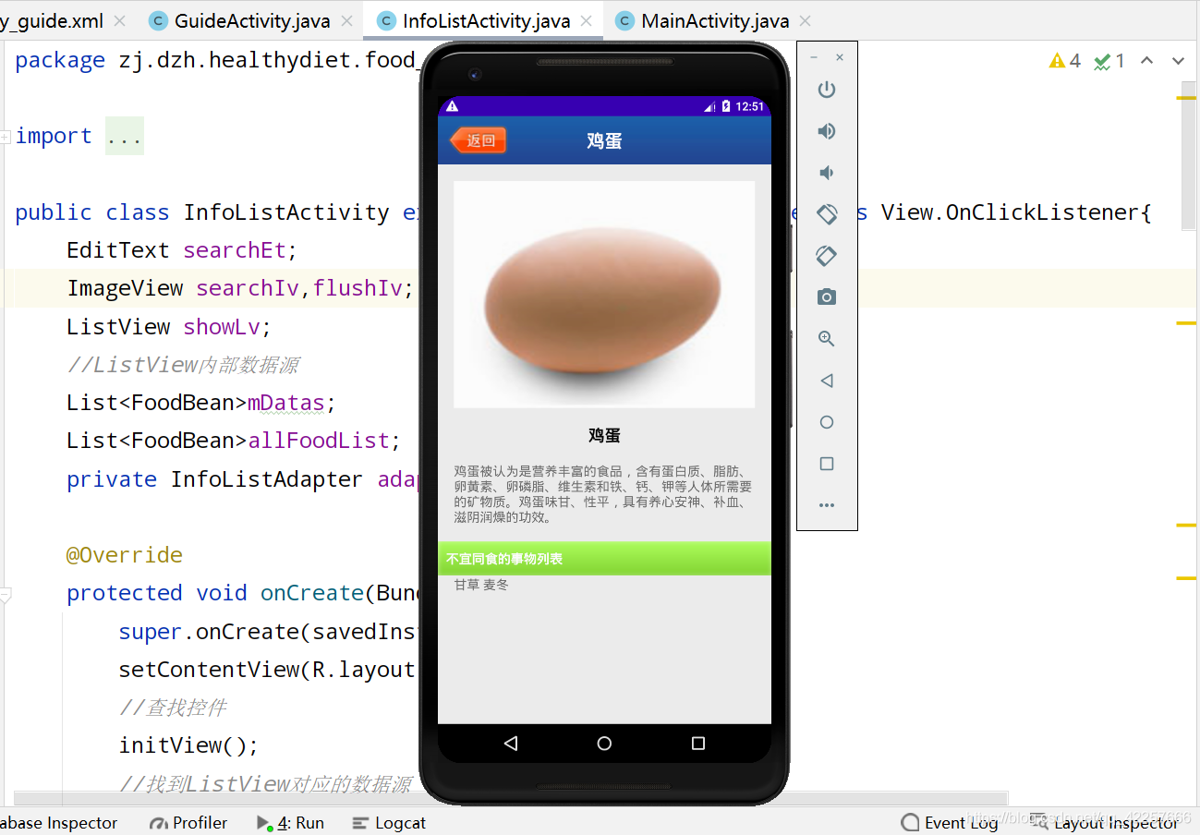Viewport: 1200px width, 835px height.
Task: Click the emulator sidebar Home circle
Action: point(827,422)
